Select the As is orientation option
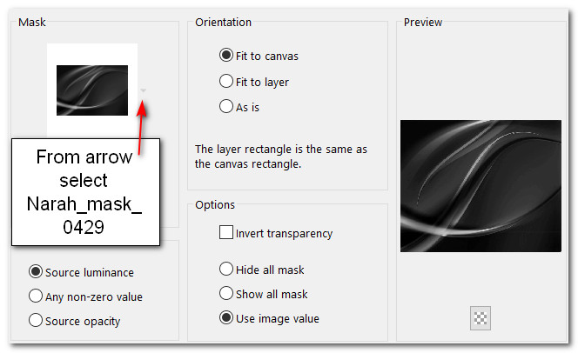This screenshot has width=578, height=353. coord(226,107)
